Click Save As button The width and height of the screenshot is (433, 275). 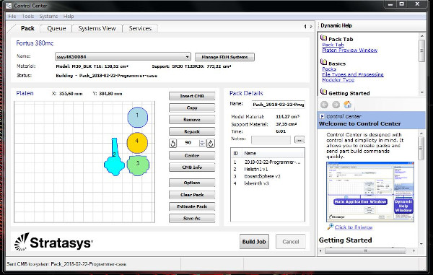(192, 218)
